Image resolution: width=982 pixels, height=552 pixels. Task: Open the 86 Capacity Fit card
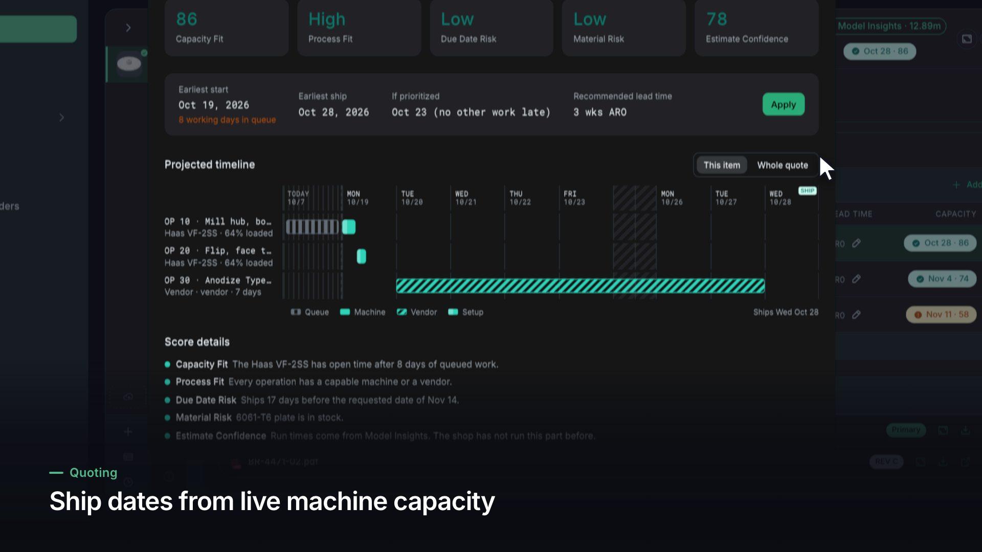click(227, 28)
